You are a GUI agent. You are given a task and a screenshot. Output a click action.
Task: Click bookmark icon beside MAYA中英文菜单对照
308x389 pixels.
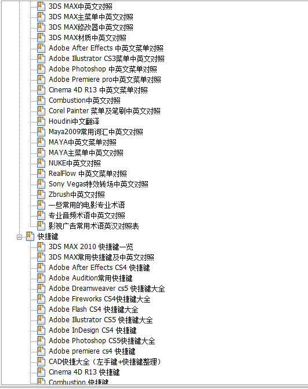(x=41, y=142)
